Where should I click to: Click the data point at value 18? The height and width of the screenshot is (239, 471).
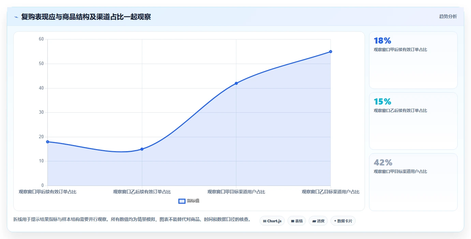click(x=47, y=142)
